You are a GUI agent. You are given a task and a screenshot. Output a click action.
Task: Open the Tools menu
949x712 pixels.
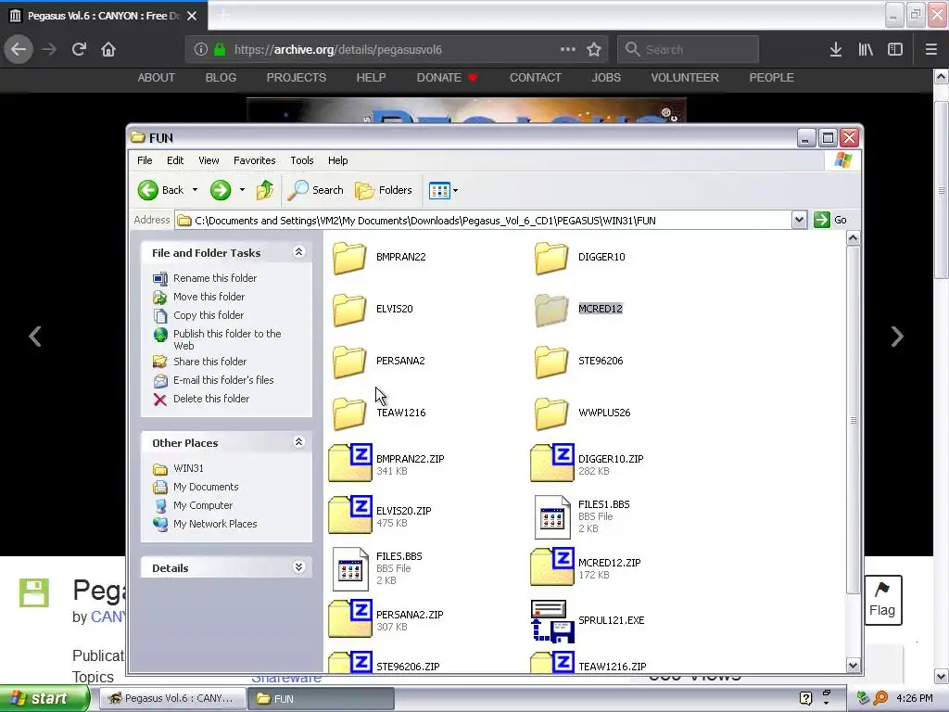click(x=301, y=160)
